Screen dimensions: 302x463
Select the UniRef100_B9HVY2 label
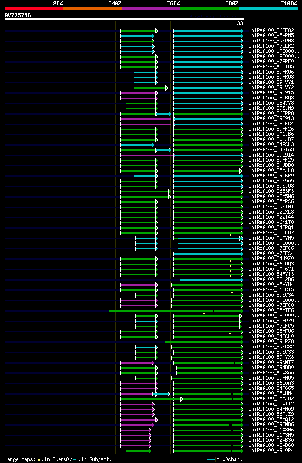[x=271, y=87]
